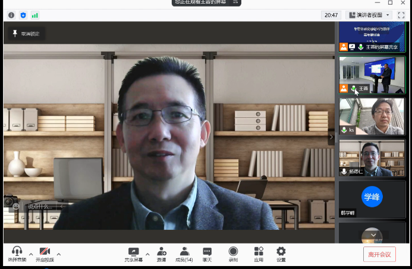The height and width of the screenshot is (269, 412).
Task: Expand video options arrow beside camera
Action: 58,254
